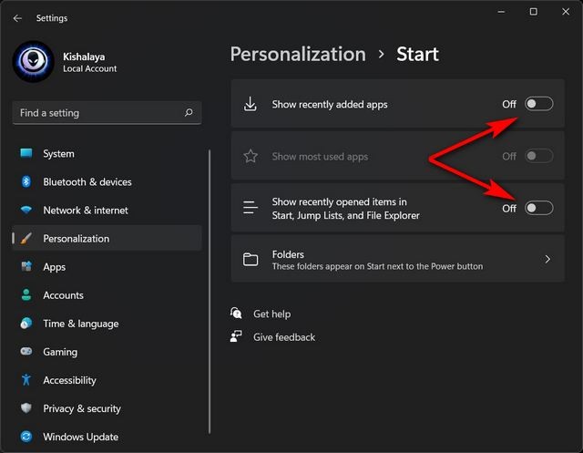Click the Gaming controller icon
The image size is (583, 453).
pyautogui.click(x=26, y=352)
